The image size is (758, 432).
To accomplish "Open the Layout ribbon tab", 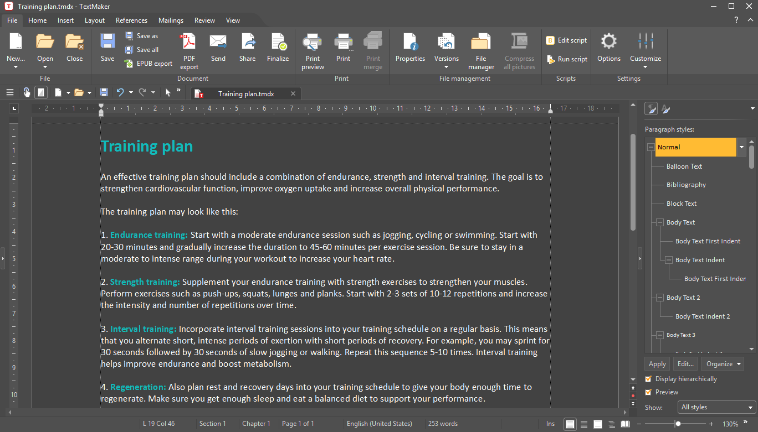I will click(x=95, y=20).
